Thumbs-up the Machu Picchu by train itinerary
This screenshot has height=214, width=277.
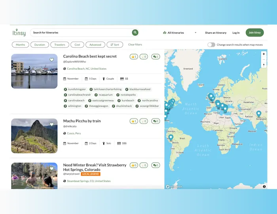pos(134,121)
